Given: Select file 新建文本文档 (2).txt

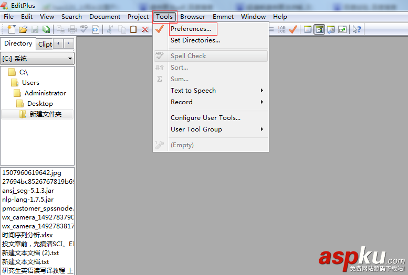Looking at the screenshot, I should (x=30, y=253).
